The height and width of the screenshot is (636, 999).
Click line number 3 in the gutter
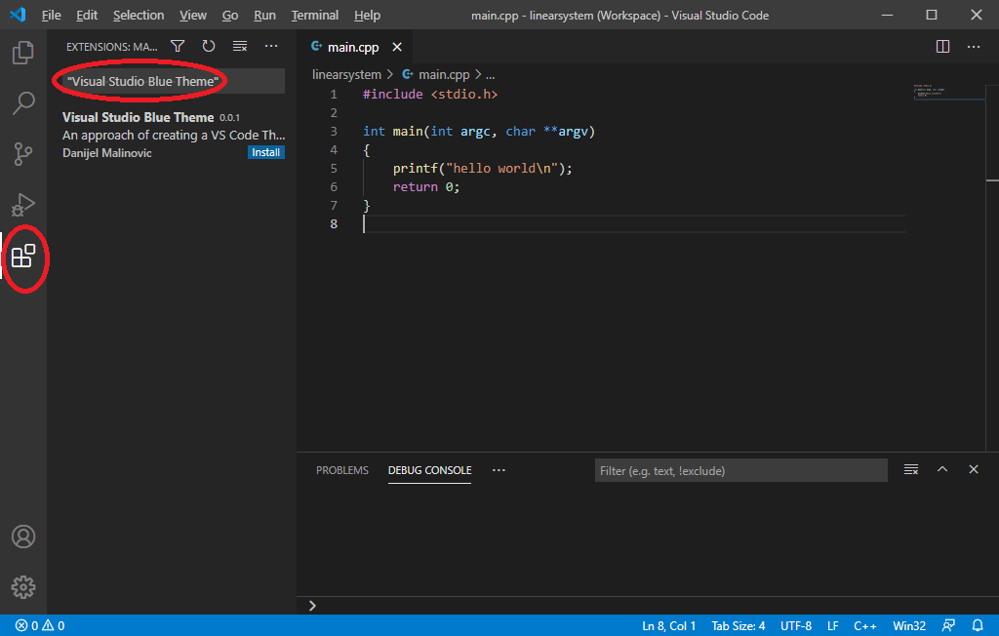(x=334, y=132)
